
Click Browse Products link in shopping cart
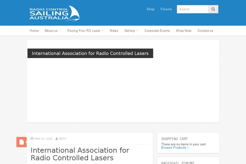click(x=175, y=148)
